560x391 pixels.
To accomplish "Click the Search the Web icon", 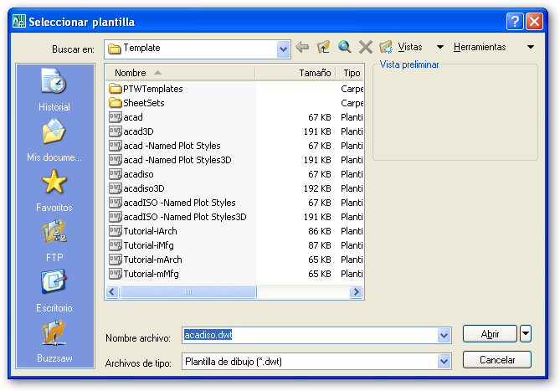I will pyautogui.click(x=344, y=48).
